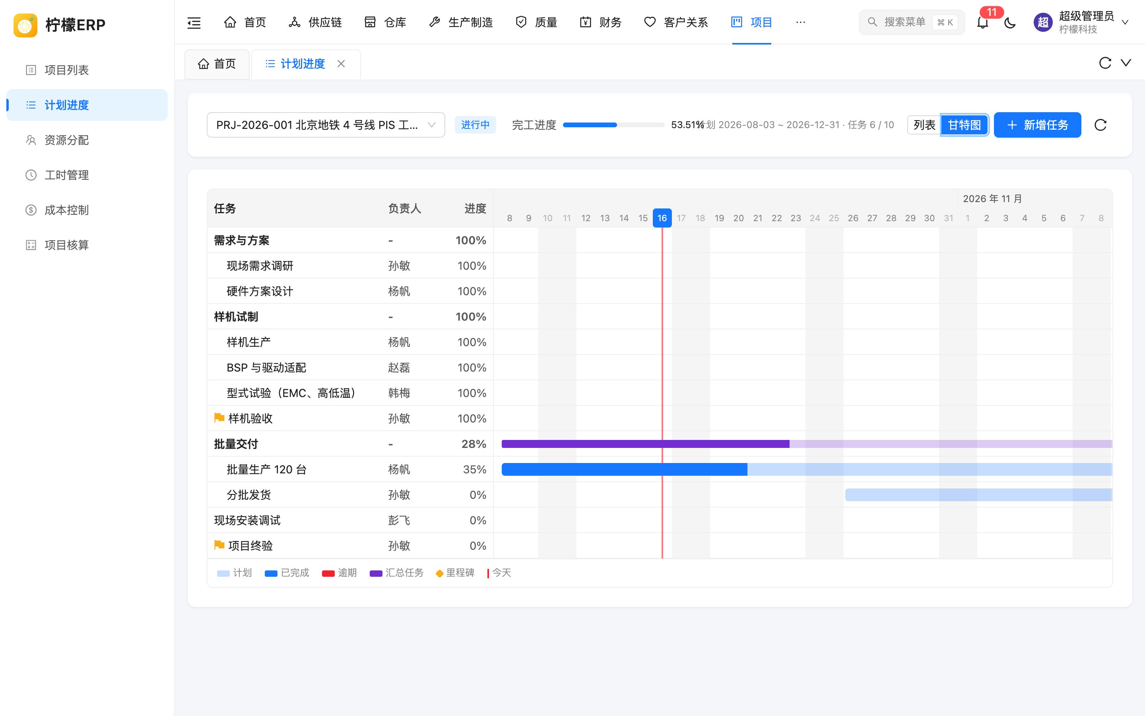Image resolution: width=1145 pixels, height=716 pixels.
Task: Open 工时管理 sidebar page
Action: (87, 175)
